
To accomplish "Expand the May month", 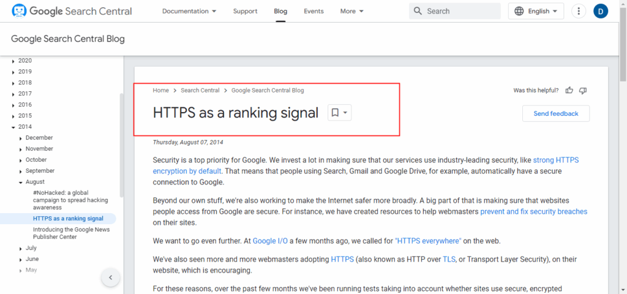I will tap(20, 270).
